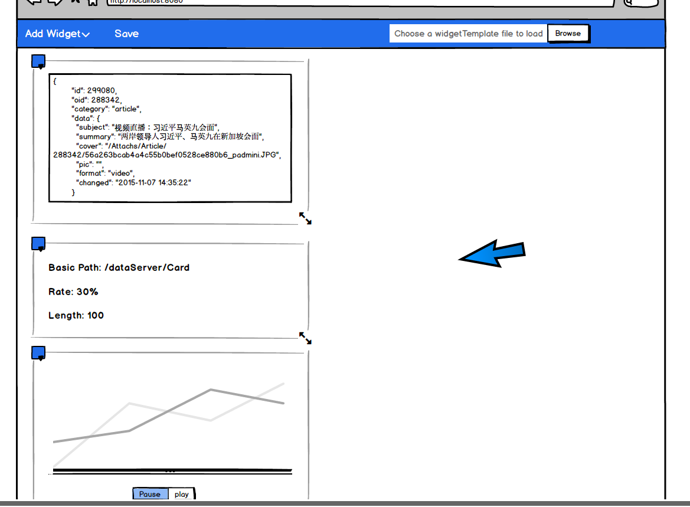Image resolution: width=690 pixels, height=507 pixels.
Task: Select the Pause toggle button
Action: [150, 494]
